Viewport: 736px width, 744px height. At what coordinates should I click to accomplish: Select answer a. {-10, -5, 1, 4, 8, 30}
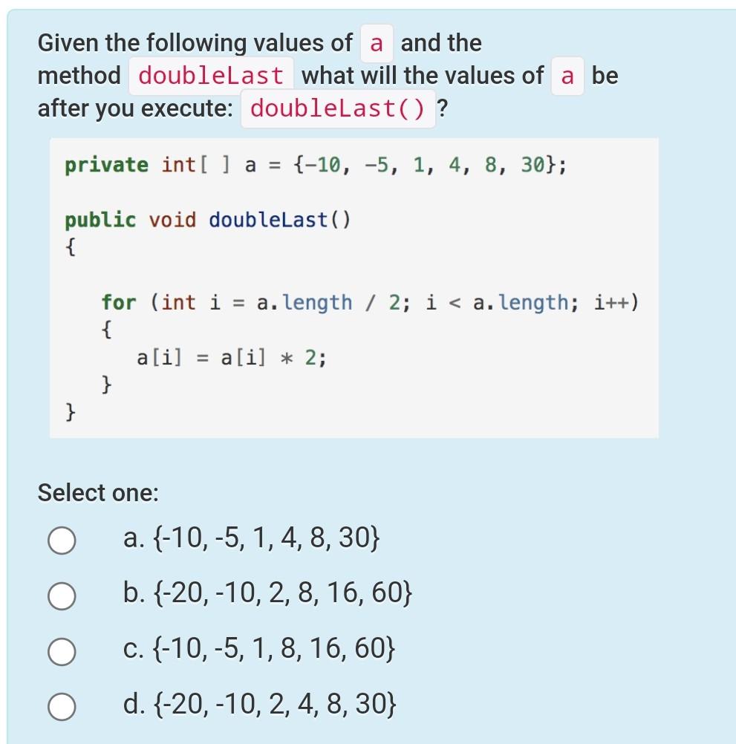tap(253, 541)
